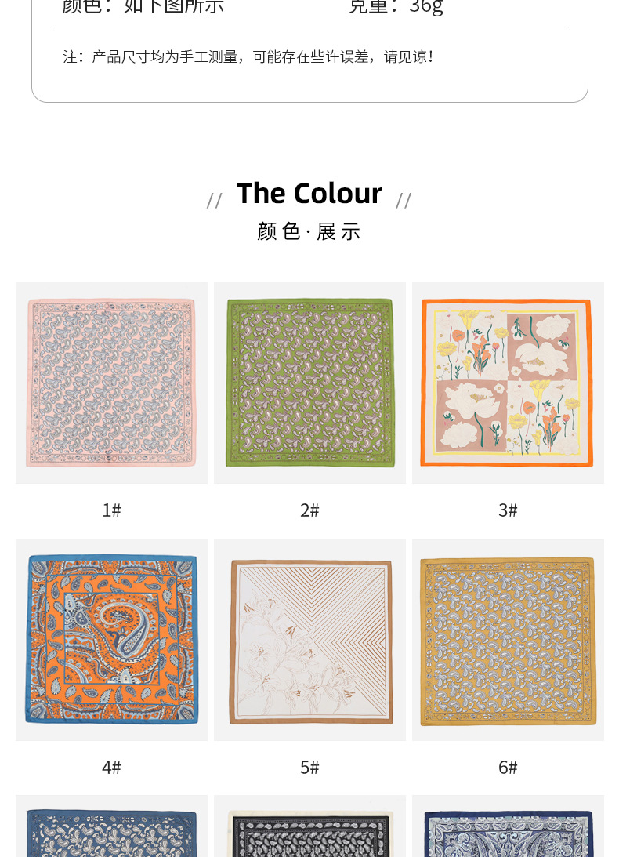Click the 5# color label

pos(309,768)
